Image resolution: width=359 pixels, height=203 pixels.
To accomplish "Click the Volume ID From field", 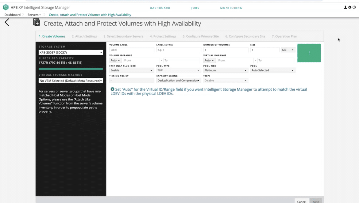I will point(141,60).
